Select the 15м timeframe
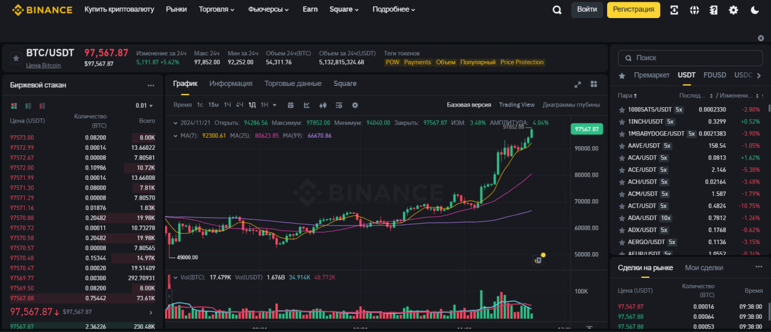Image resolution: width=771 pixels, height=332 pixels. pos(213,105)
